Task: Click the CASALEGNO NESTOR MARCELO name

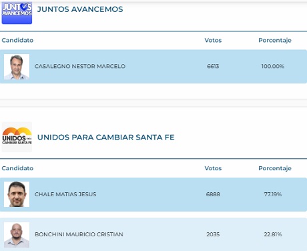Action: pyautogui.click(x=80, y=66)
